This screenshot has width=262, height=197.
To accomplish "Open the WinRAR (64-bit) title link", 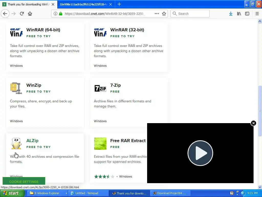I will click(x=43, y=30).
